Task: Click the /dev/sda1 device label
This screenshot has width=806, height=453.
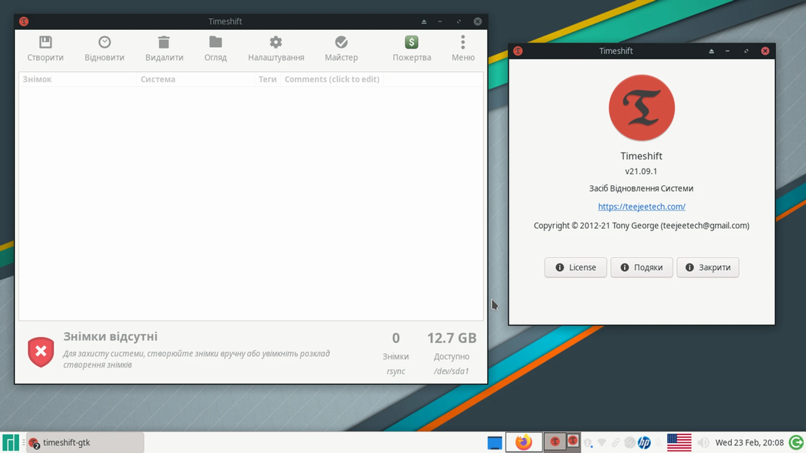Action: [x=451, y=371]
